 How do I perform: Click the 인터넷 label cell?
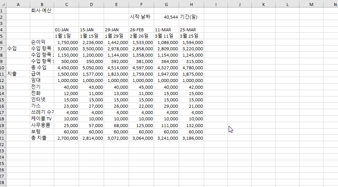42,99
